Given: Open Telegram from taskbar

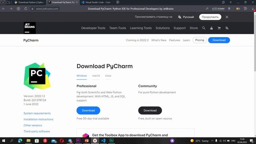Looking at the screenshot, I should (70, 140).
